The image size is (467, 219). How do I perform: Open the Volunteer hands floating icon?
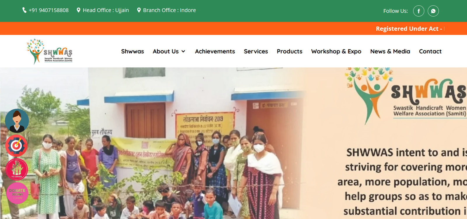(17, 169)
